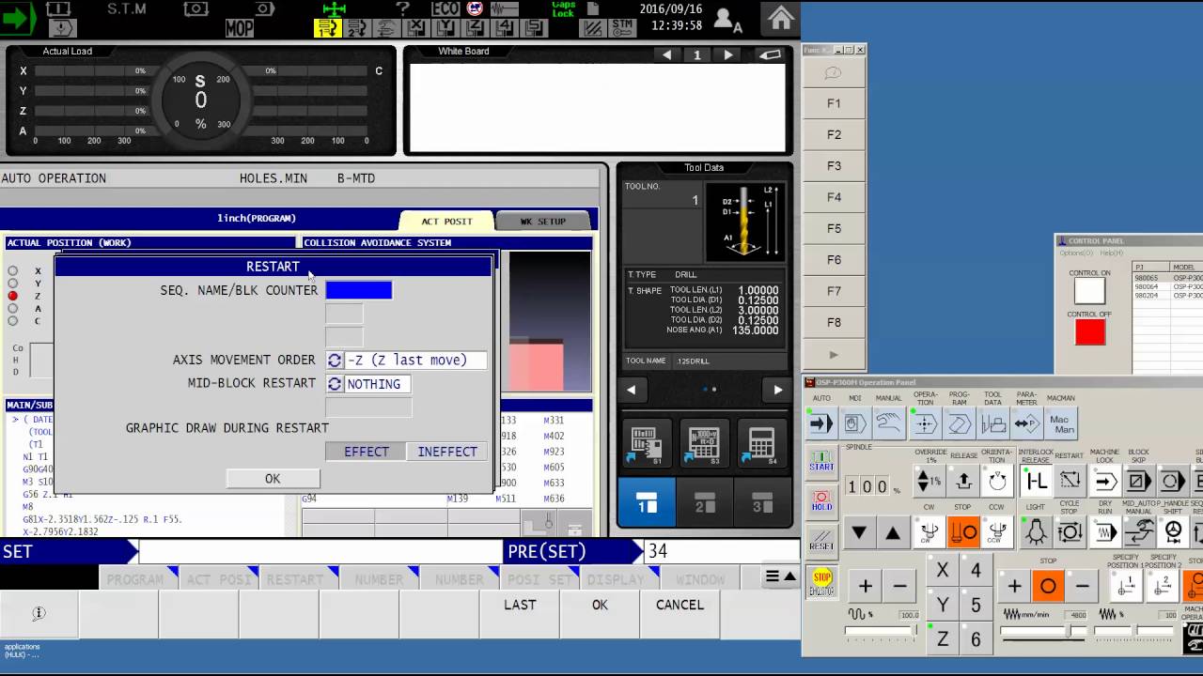Click the yellow highlighted sequence icon in top bar
This screenshot has height=676, width=1203.
(327, 28)
